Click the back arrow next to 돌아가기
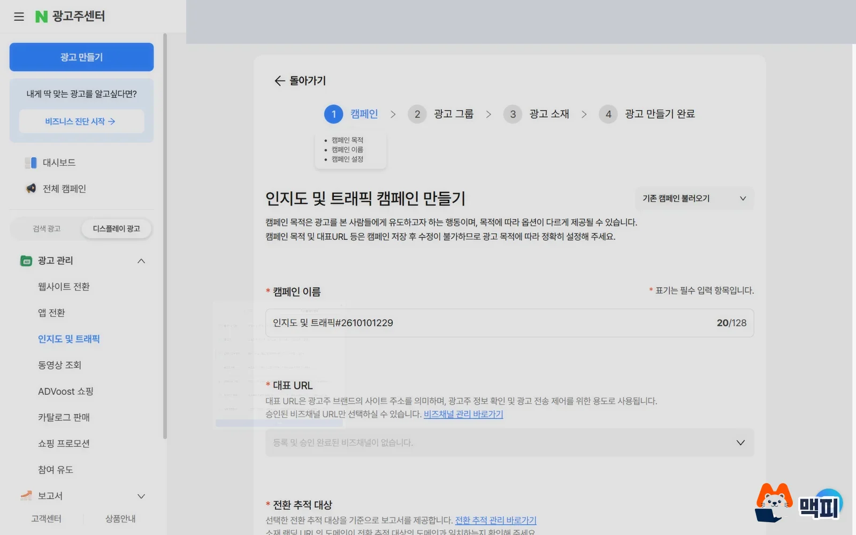This screenshot has height=535, width=856. 279,81
